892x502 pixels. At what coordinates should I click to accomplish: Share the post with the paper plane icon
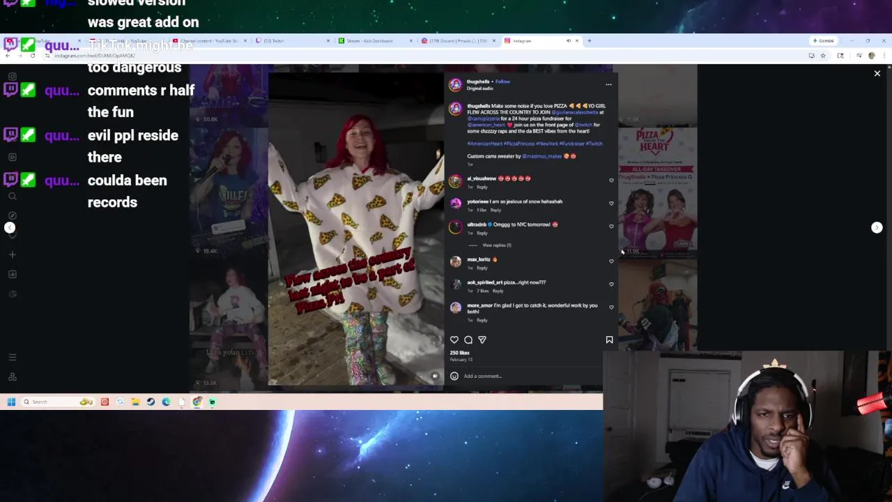(x=482, y=340)
